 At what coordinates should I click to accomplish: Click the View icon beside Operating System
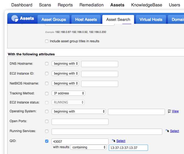169,111
